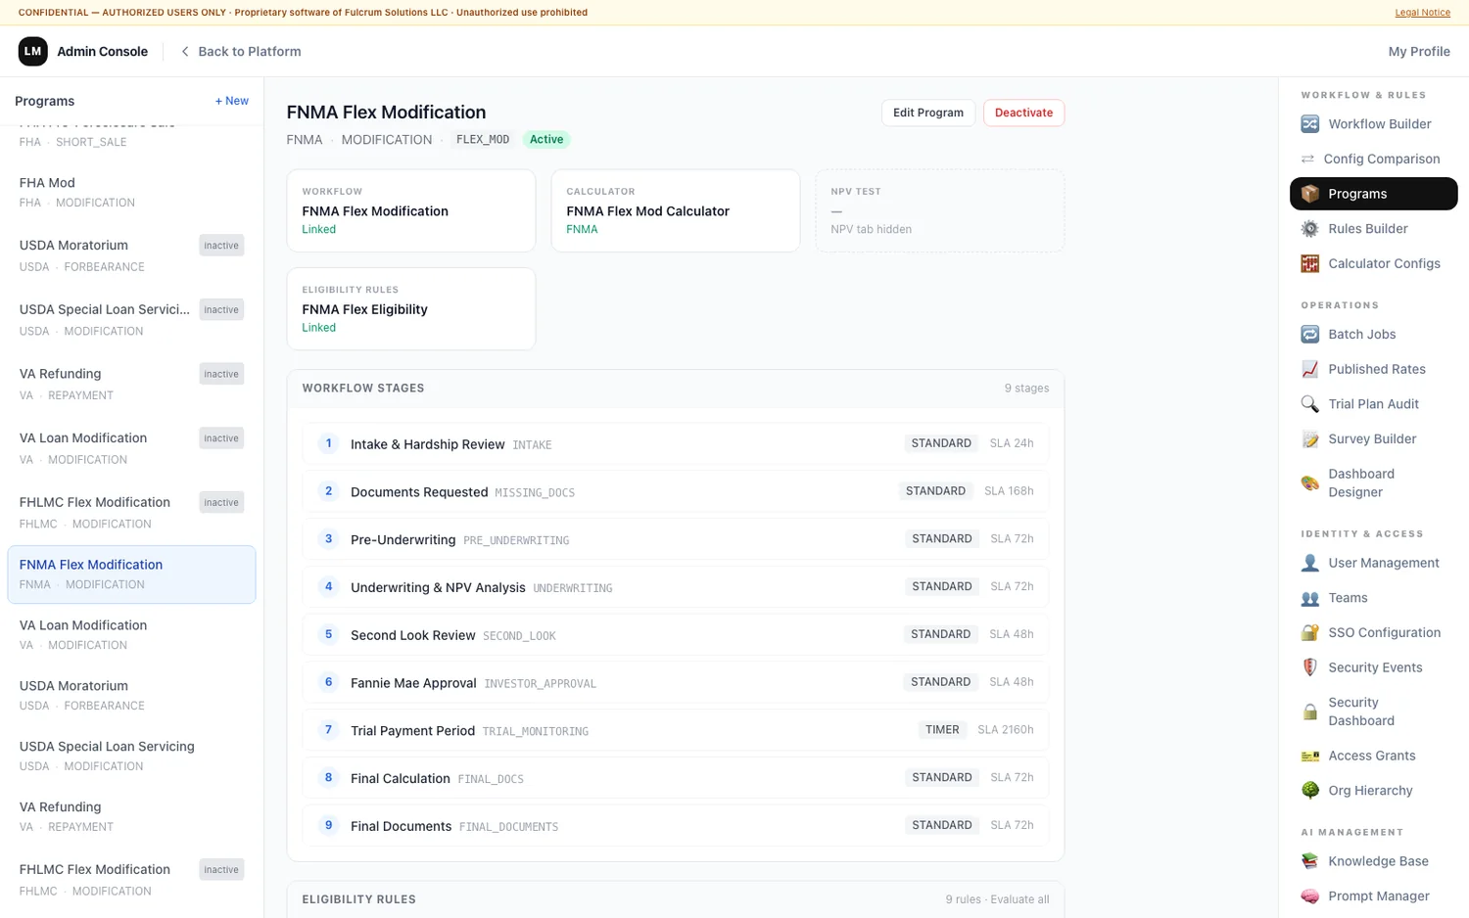Open Trial Plan Audit magnifier icon
The width and height of the screenshot is (1469, 918).
pos(1309,404)
